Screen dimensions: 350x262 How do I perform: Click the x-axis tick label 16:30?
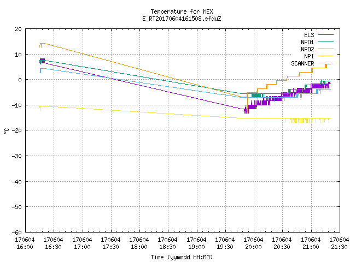click(x=53, y=247)
